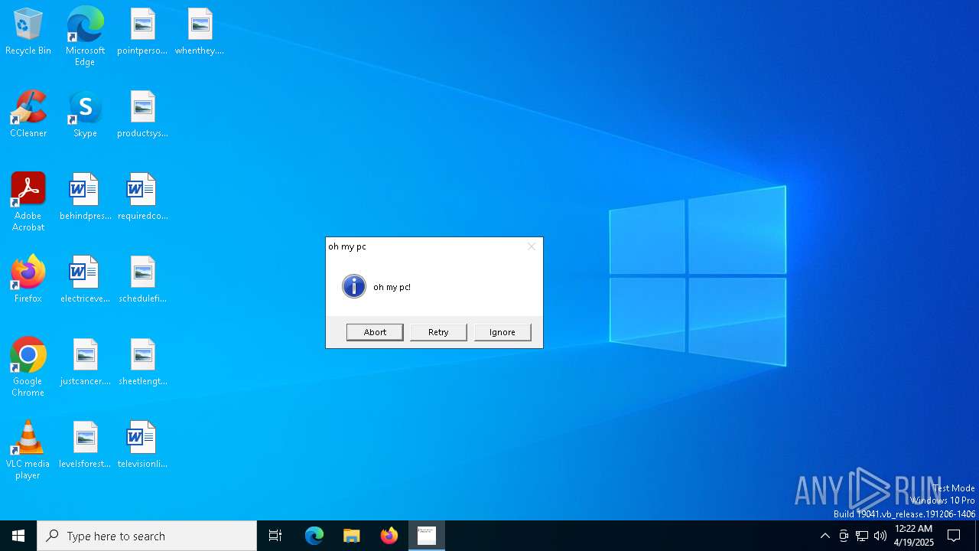Select the pointperso... image file
Image resolution: width=979 pixels, height=551 pixels.
[x=142, y=32]
